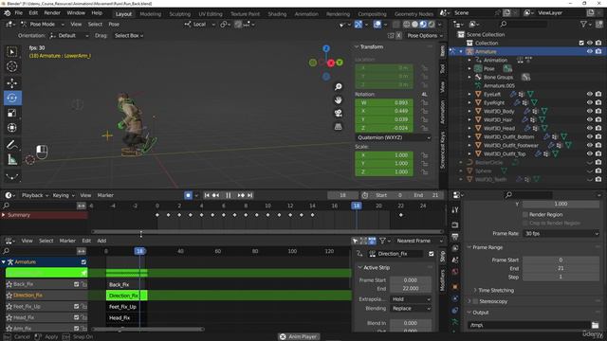Click Frame Range End field
The width and height of the screenshot is (607, 341).
click(x=561, y=268)
